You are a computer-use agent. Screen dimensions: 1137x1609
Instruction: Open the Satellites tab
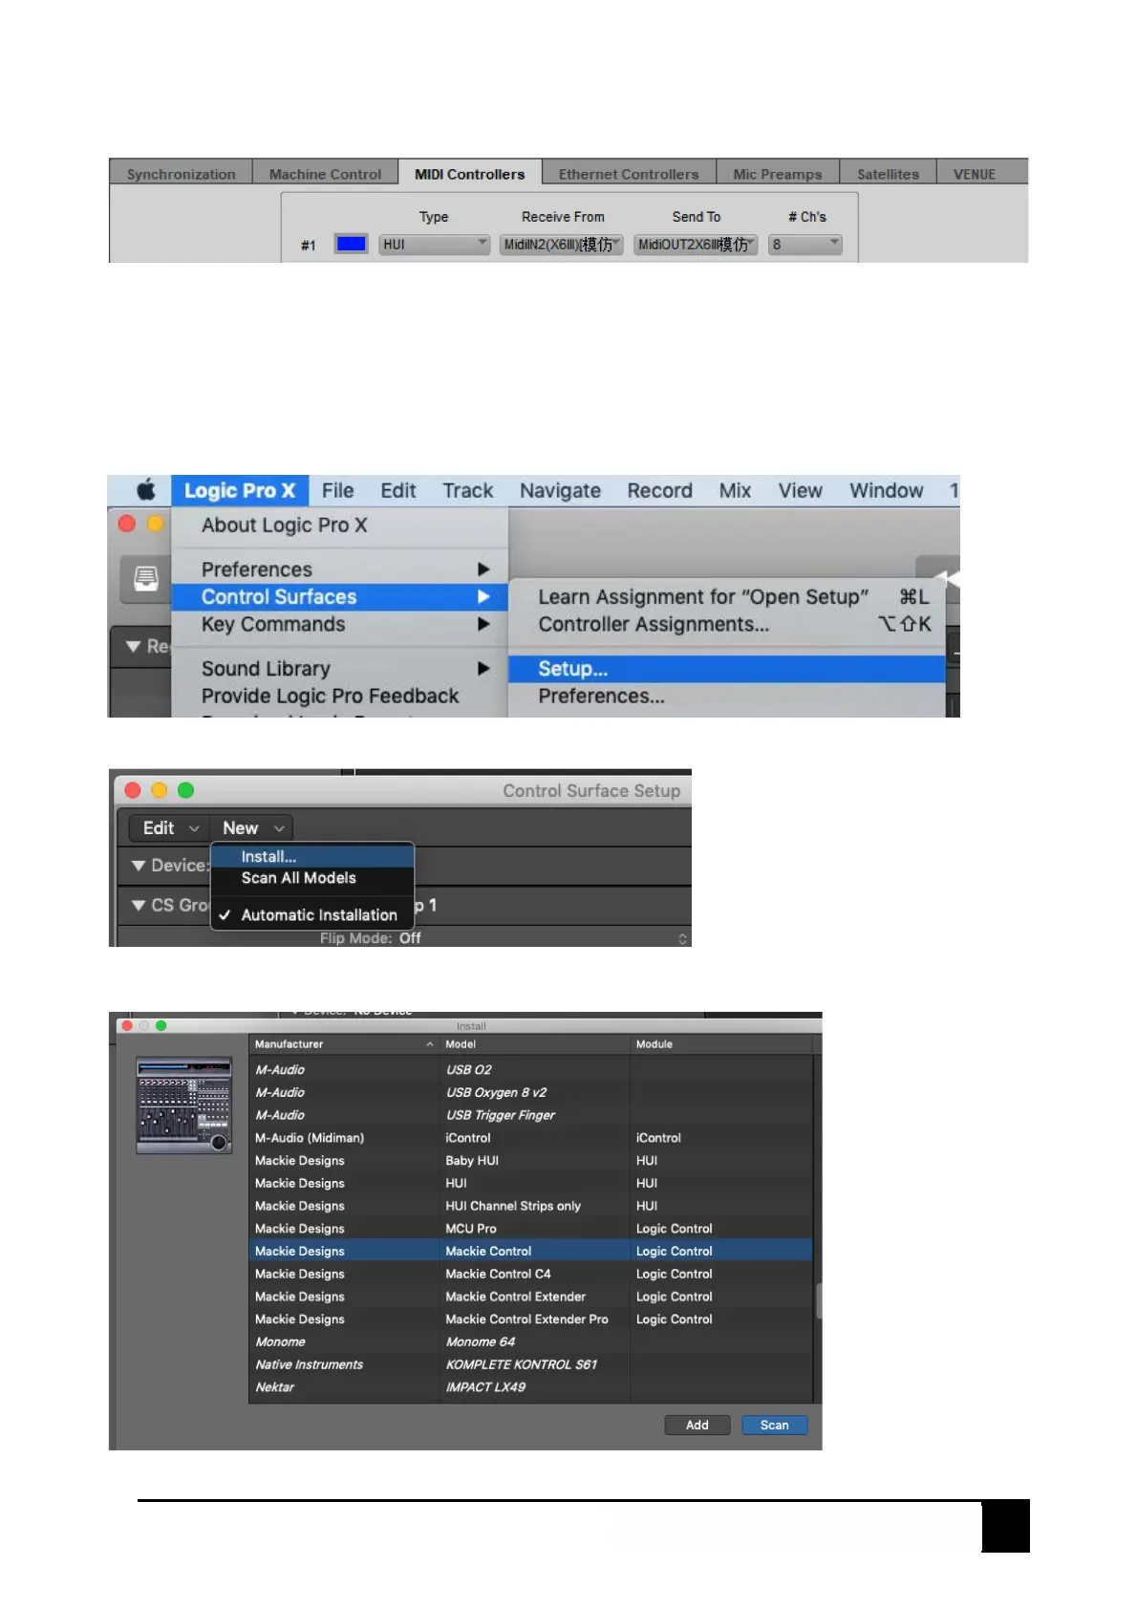click(888, 174)
